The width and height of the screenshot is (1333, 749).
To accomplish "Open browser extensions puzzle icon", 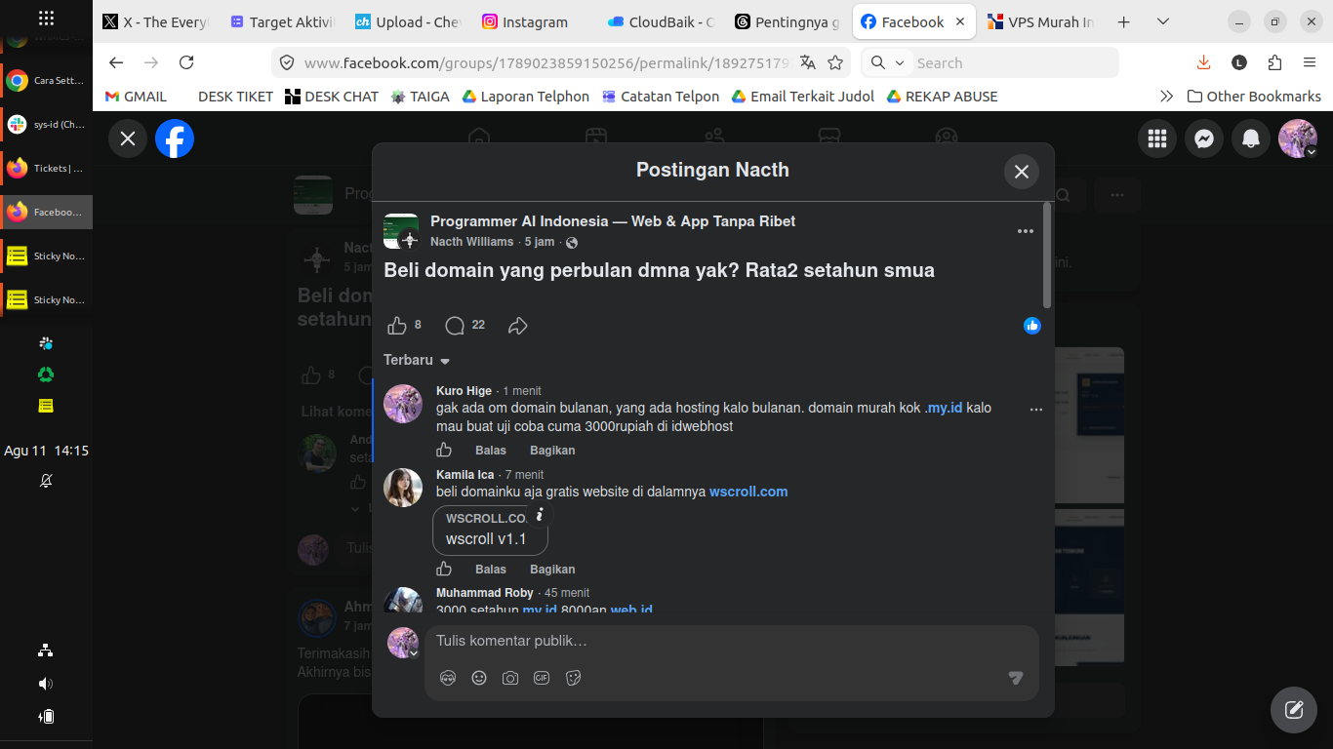I will pos(1274,62).
